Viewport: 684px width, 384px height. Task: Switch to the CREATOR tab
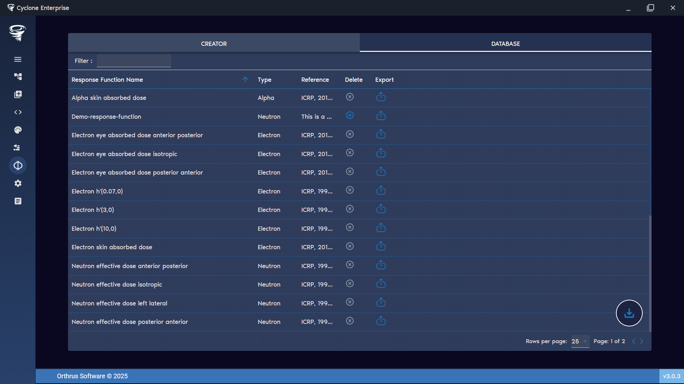pos(214,44)
